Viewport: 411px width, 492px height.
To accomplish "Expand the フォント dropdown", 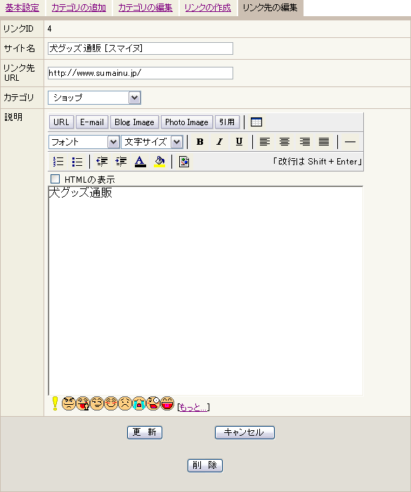I will click(x=84, y=142).
